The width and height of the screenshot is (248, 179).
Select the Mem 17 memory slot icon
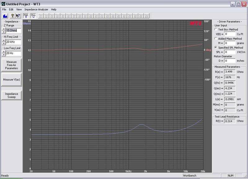click(130, 16)
